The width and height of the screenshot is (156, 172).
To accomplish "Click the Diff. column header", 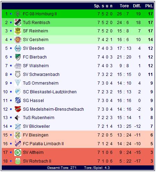I will (x=137, y=6).
